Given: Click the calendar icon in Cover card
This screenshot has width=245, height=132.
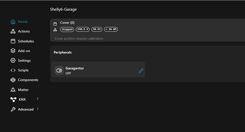Looking at the screenshot, I should click(55, 24).
